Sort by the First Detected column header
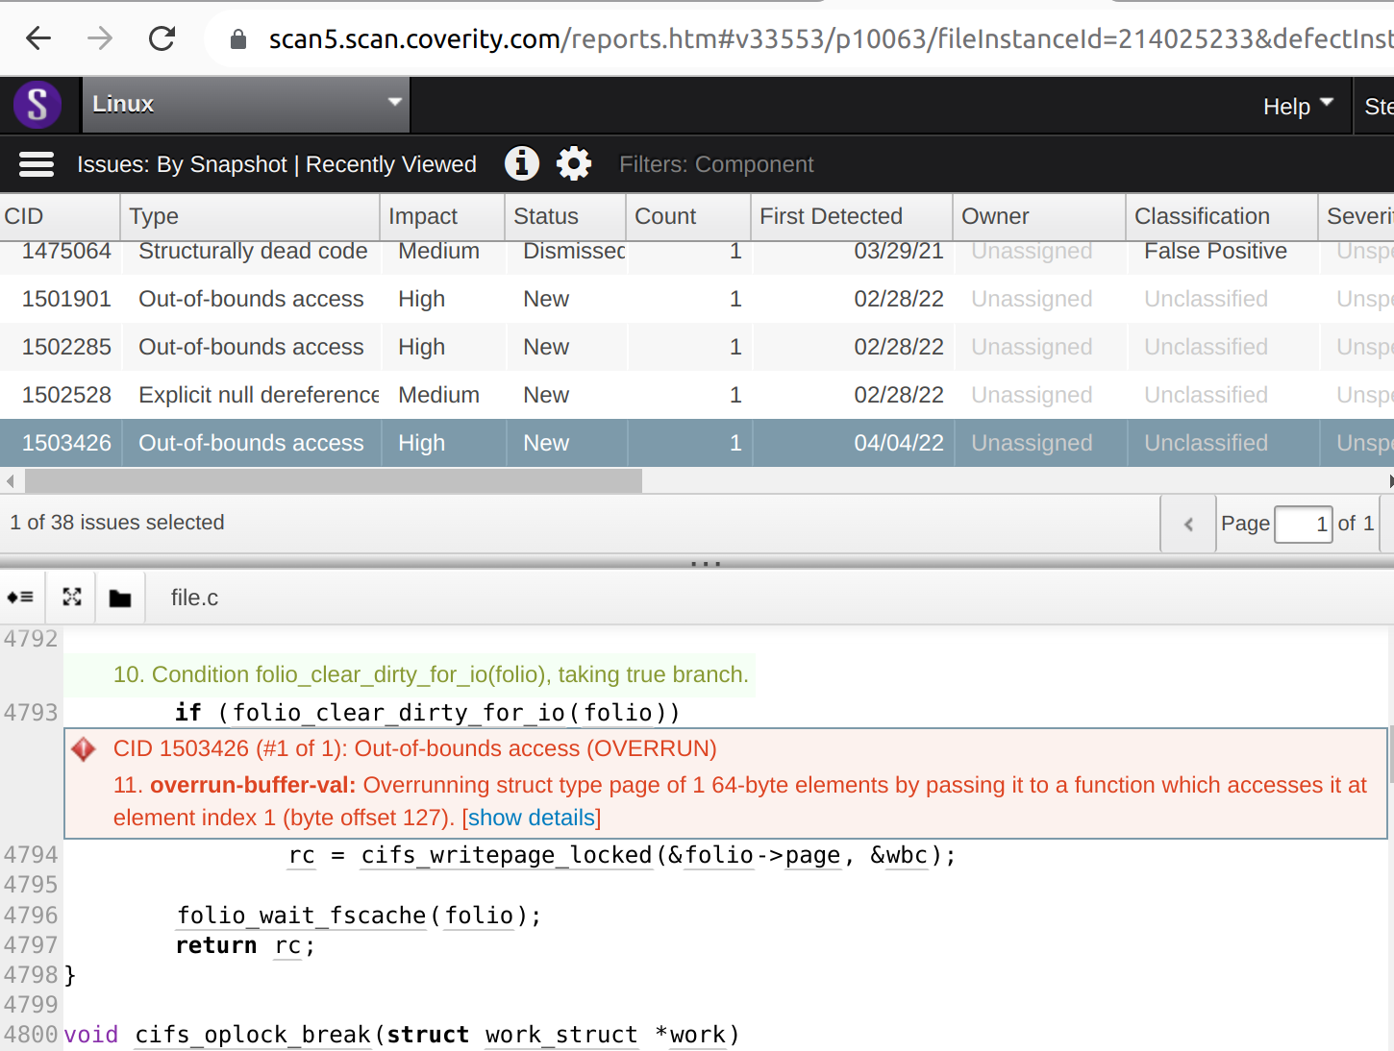Image resolution: width=1394 pixels, height=1051 pixels. tap(831, 216)
